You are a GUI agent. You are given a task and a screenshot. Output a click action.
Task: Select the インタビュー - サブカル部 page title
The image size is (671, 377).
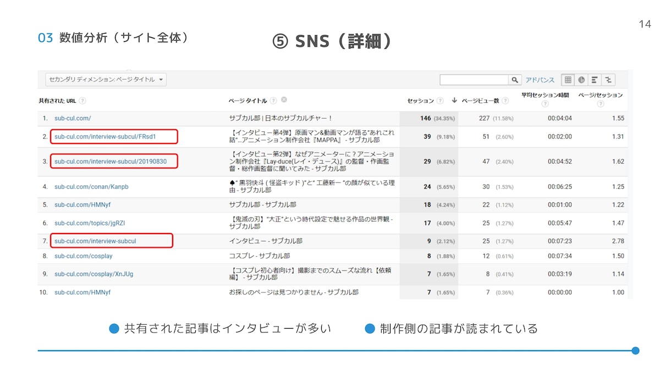[266, 241]
